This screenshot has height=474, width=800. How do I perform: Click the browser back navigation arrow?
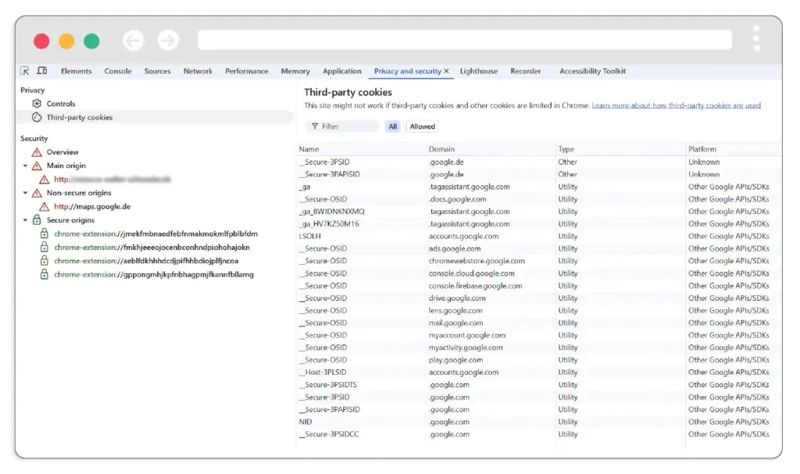132,40
